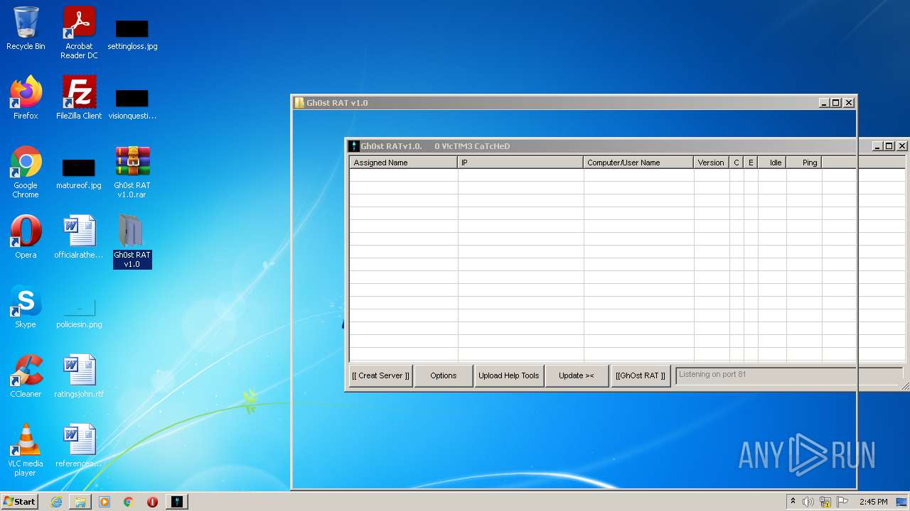
Task: Select officialrathe... Word document
Action: (x=79, y=237)
